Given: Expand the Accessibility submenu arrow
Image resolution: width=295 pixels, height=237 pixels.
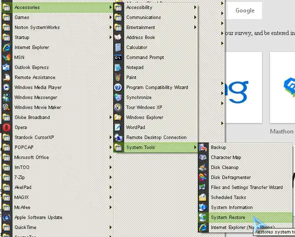Looking at the screenshot, I should (x=195, y=7).
